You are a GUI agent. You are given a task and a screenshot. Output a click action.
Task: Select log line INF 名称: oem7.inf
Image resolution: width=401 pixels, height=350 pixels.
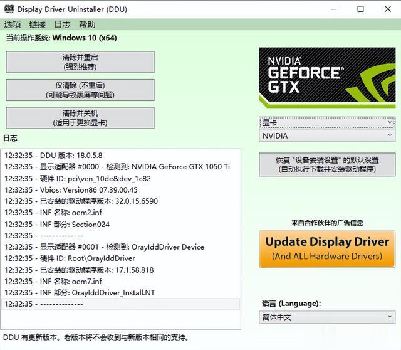[x=120, y=281]
